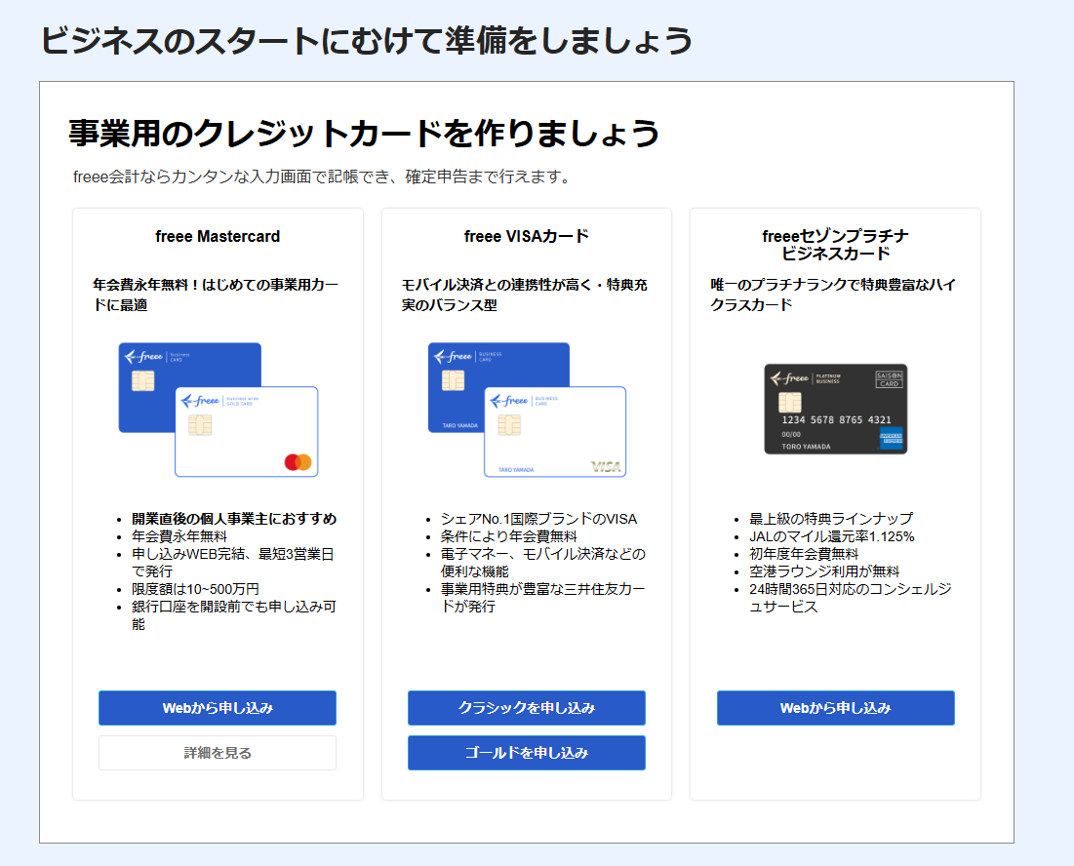Click Webから申し込み under freeeセゾンプラチナ card
1074x866 pixels.
click(x=836, y=708)
